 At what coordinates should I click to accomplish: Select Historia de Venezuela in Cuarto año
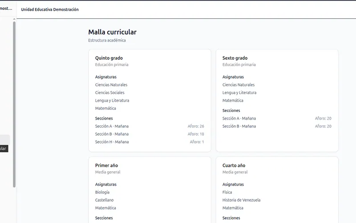242,200
